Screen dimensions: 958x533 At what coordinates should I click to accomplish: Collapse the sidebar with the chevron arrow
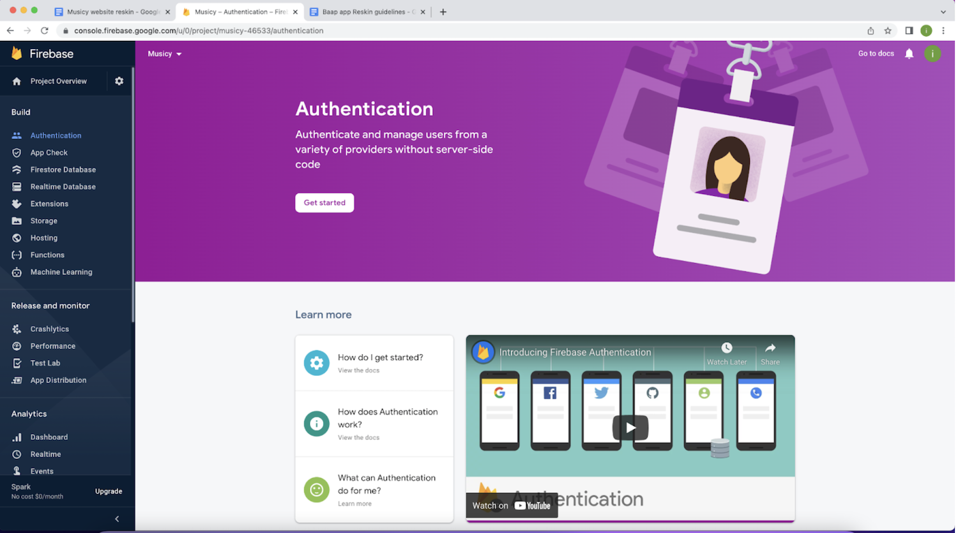[x=117, y=519]
